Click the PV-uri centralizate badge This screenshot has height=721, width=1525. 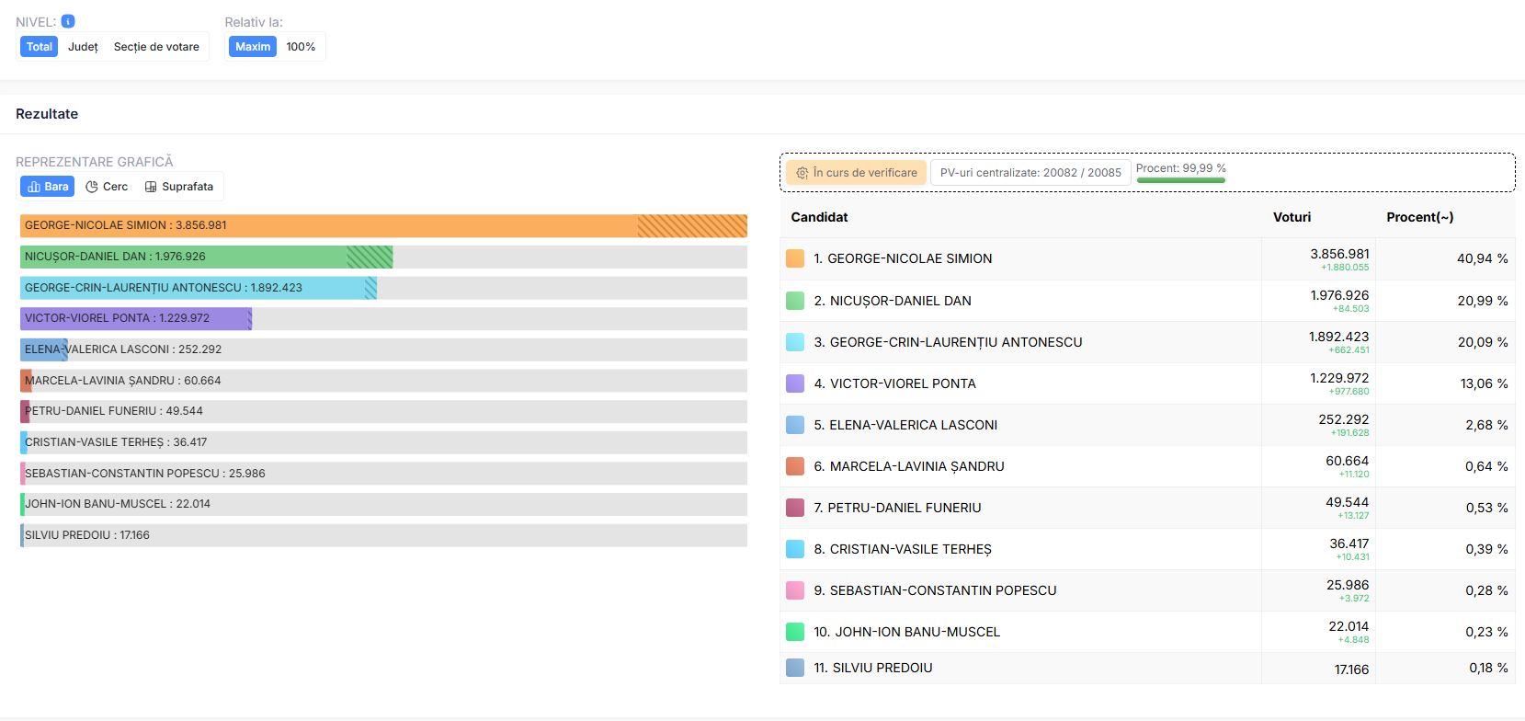tap(1030, 173)
